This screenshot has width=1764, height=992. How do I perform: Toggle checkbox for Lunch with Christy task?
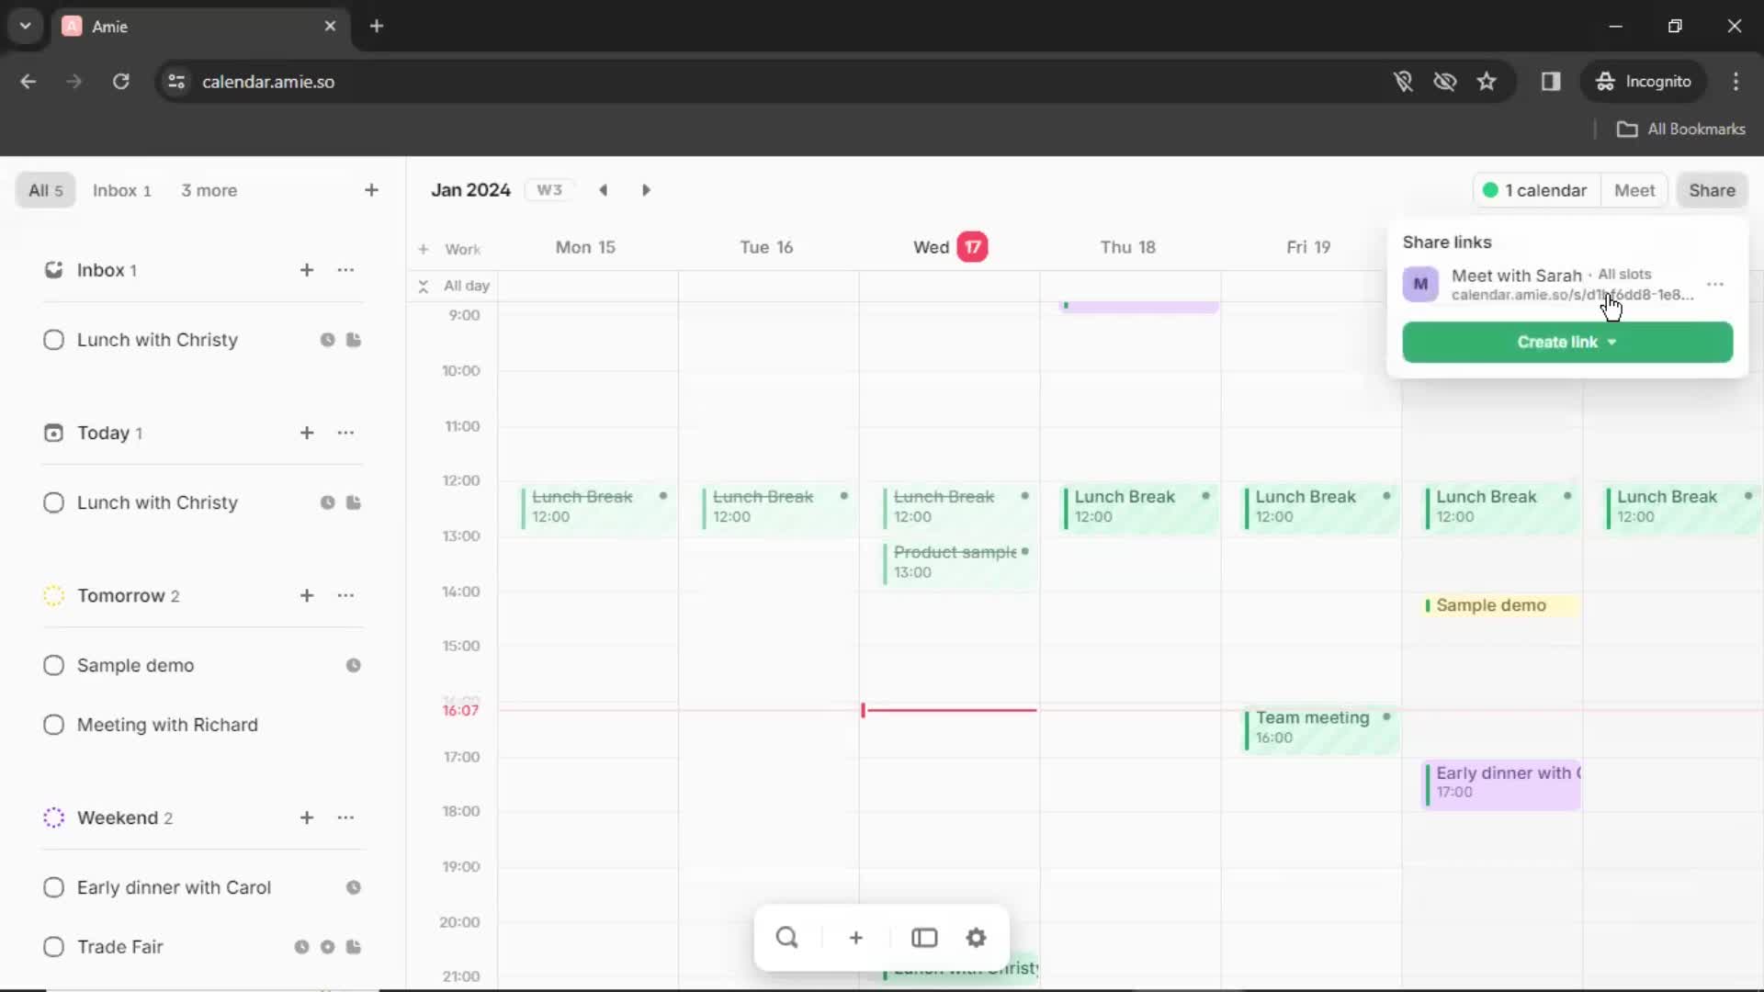53,339
